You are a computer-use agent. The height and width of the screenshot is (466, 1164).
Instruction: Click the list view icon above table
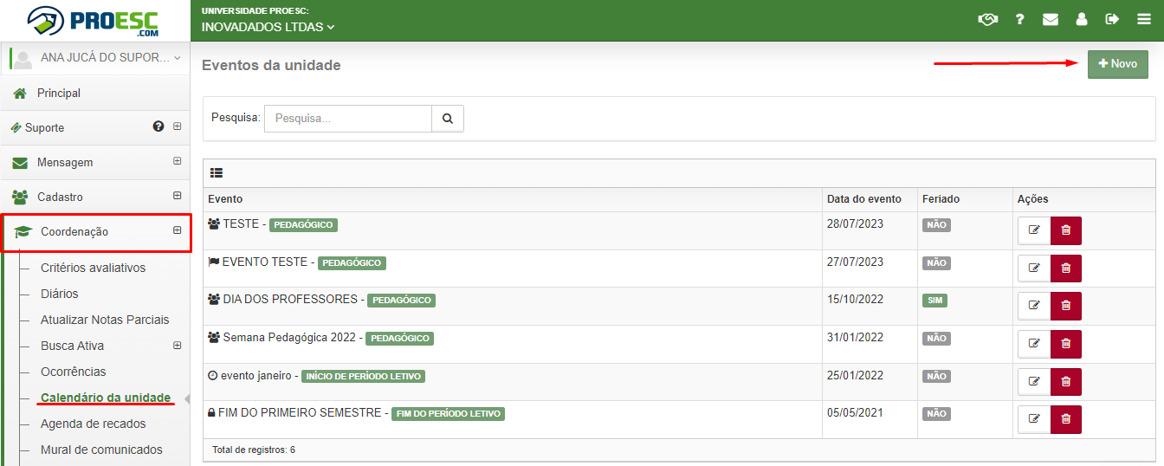pyautogui.click(x=217, y=173)
